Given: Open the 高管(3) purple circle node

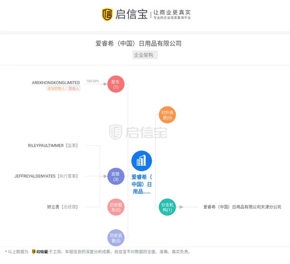Looking at the screenshot, I should pos(116,176).
